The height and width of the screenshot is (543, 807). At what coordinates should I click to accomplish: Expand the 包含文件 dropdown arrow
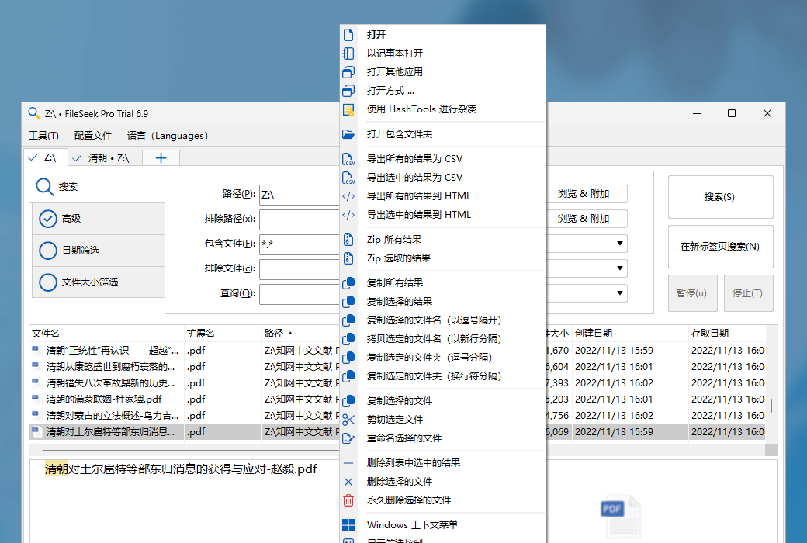(x=620, y=244)
